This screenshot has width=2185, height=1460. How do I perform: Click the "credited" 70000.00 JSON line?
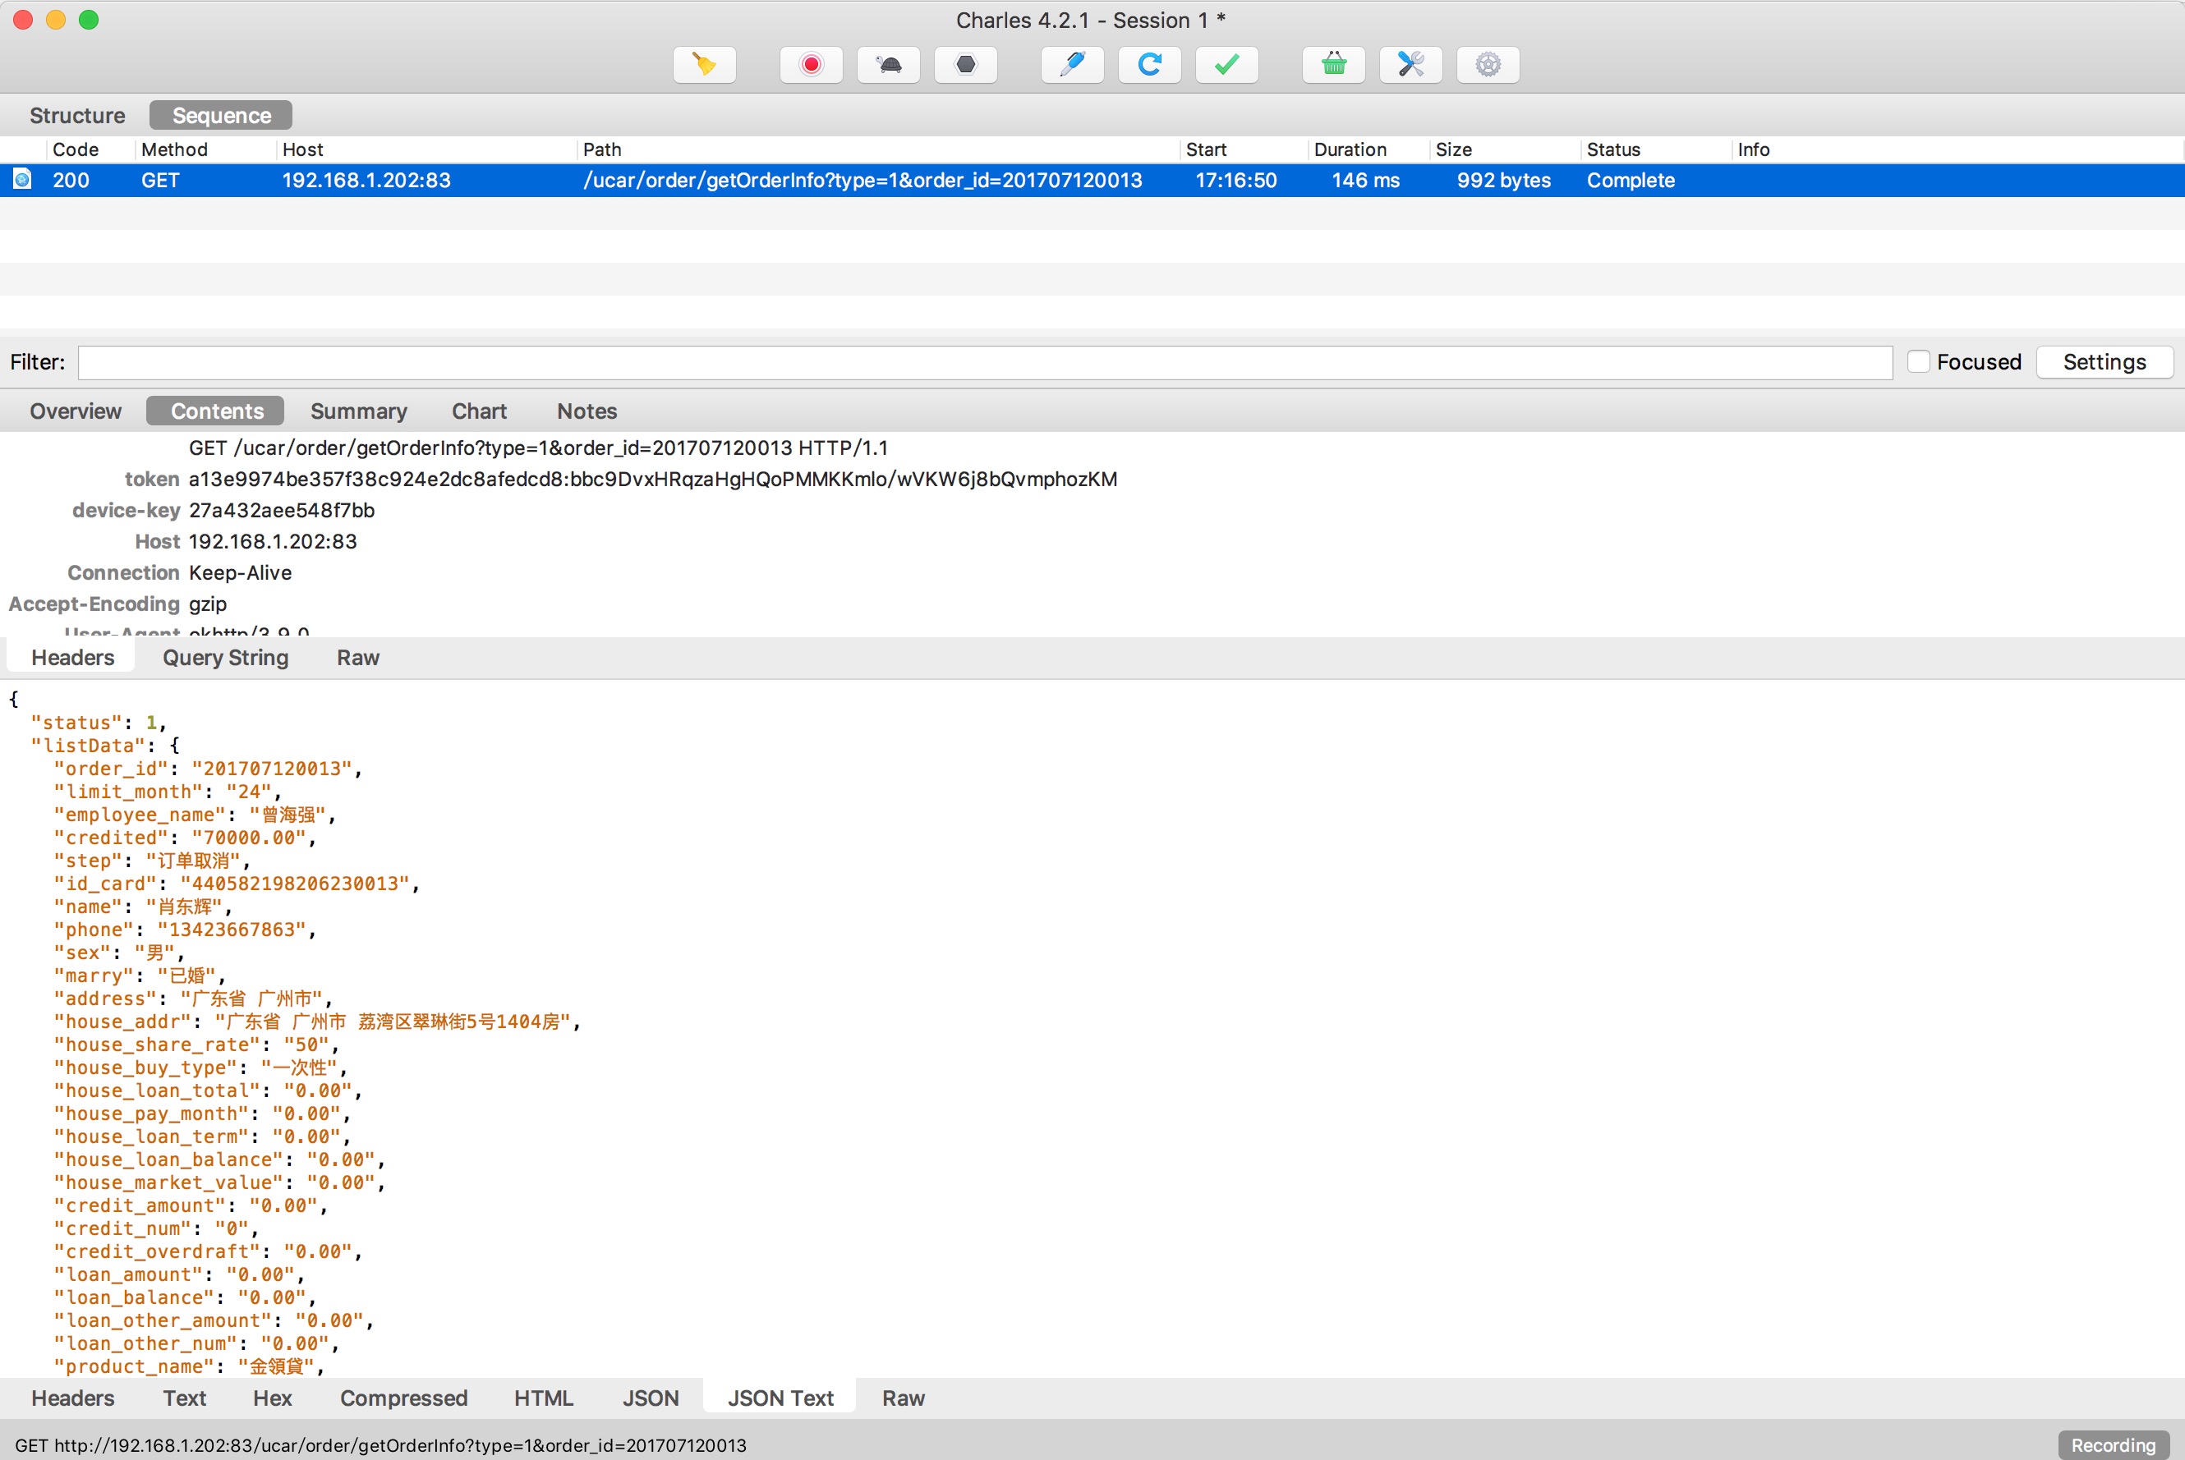tap(186, 837)
